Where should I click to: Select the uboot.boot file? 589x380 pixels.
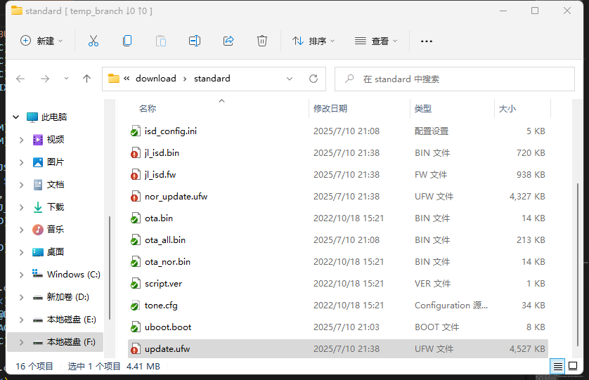[337, 327]
